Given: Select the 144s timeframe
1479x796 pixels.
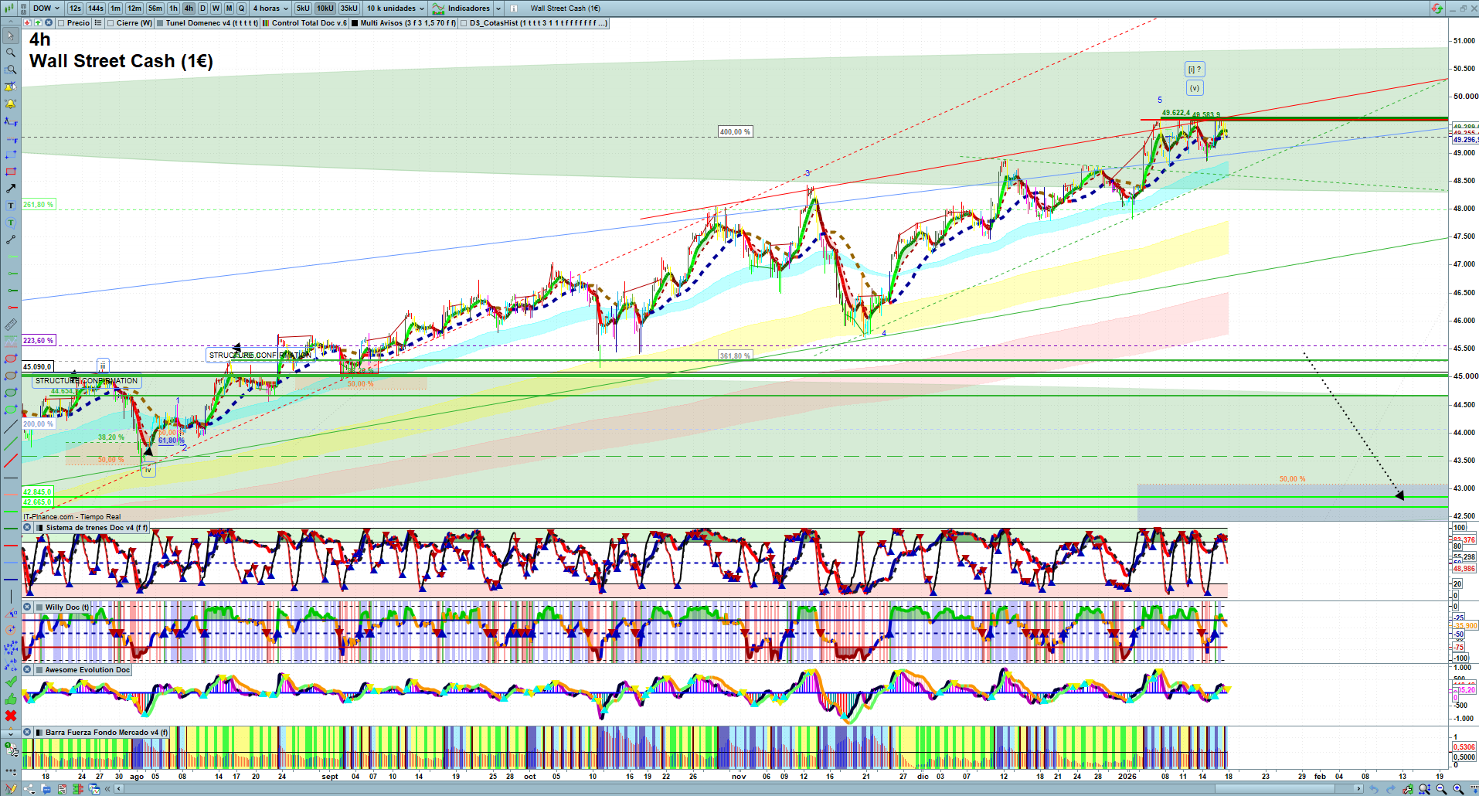Looking at the screenshot, I should pyautogui.click(x=96, y=9).
